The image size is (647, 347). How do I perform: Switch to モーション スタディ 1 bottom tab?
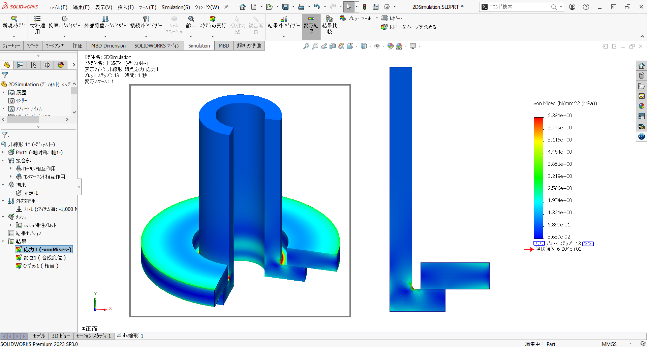(93, 336)
